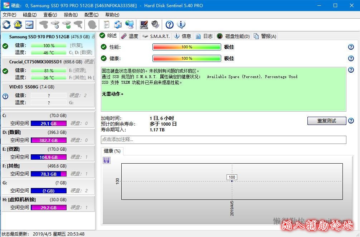
Task: Click the refresh disk information toolbar icon
Action: click(6, 25)
